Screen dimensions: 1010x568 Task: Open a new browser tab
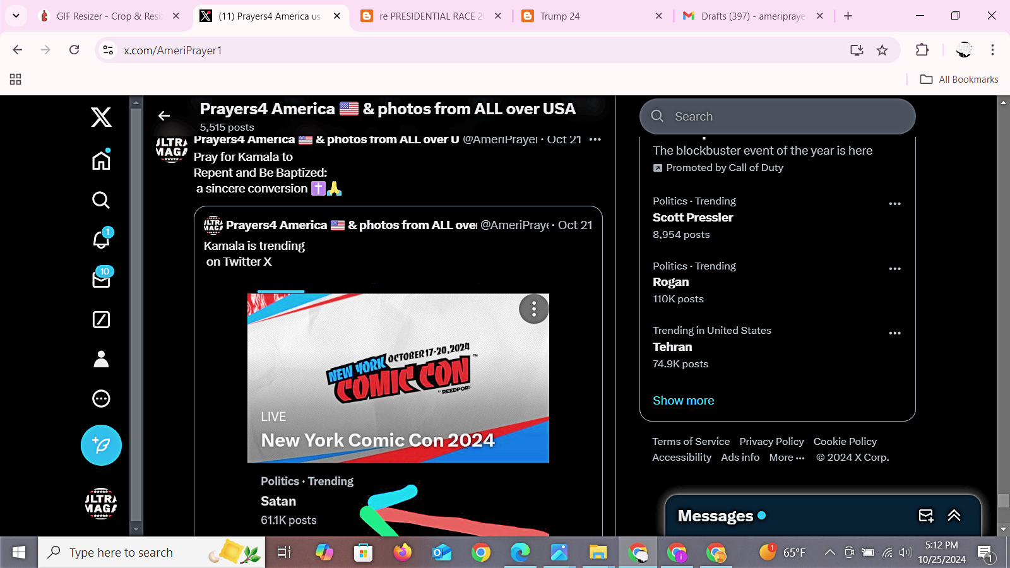click(848, 16)
